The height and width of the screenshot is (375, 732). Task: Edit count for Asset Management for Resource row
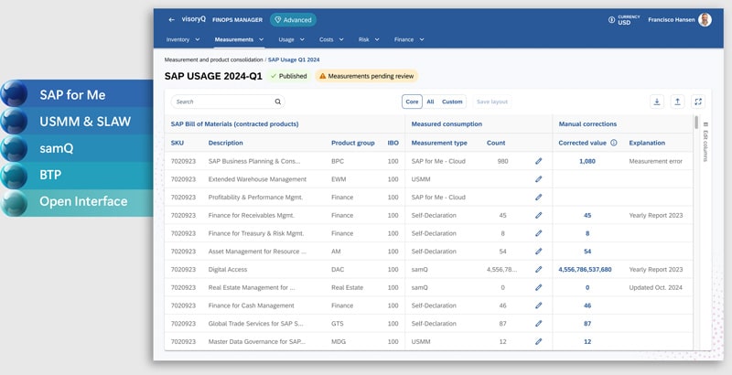pyautogui.click(x=538, y=252)
